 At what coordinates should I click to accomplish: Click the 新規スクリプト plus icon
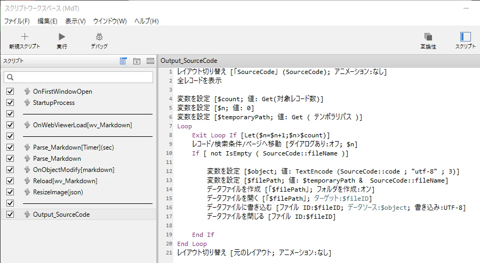pos(25,37)
